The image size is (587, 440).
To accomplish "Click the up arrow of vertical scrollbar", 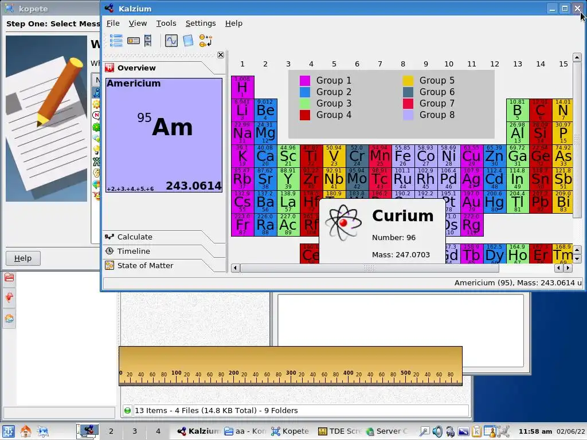I will pyautogui.click(x=577, y=58).
